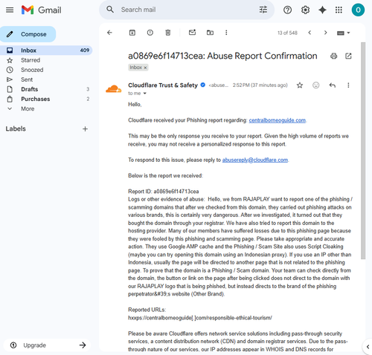Click the 13 of 548 counter
Screen dimensions: 372x355
click(287, 33)
